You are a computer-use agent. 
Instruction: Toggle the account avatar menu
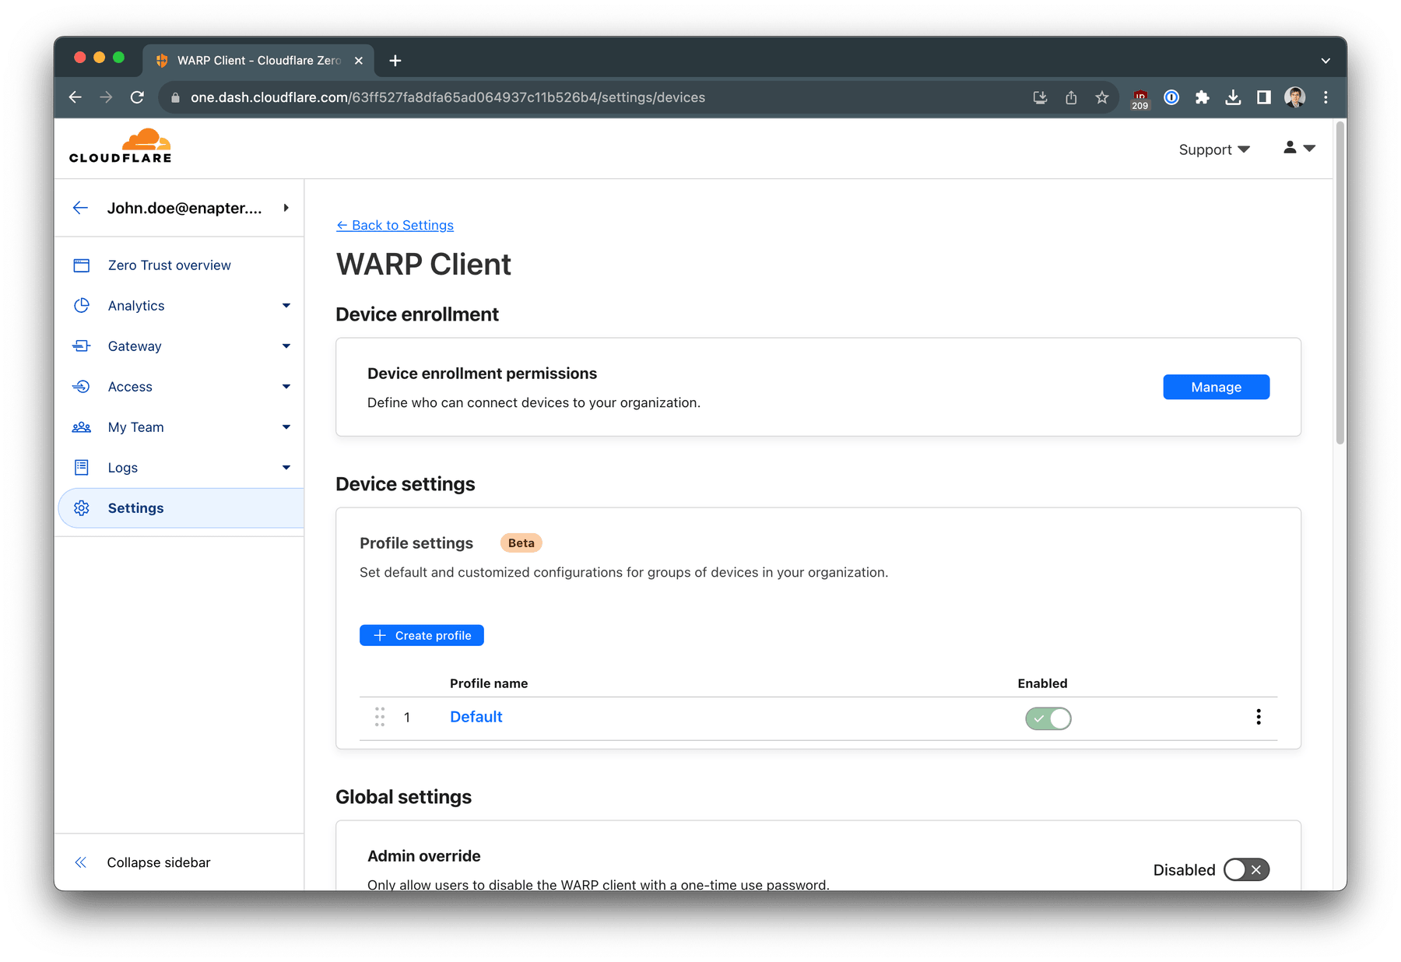pos(1298,148)
